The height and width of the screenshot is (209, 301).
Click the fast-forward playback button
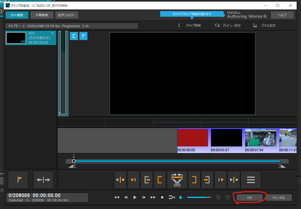click(x=153, y=197)
